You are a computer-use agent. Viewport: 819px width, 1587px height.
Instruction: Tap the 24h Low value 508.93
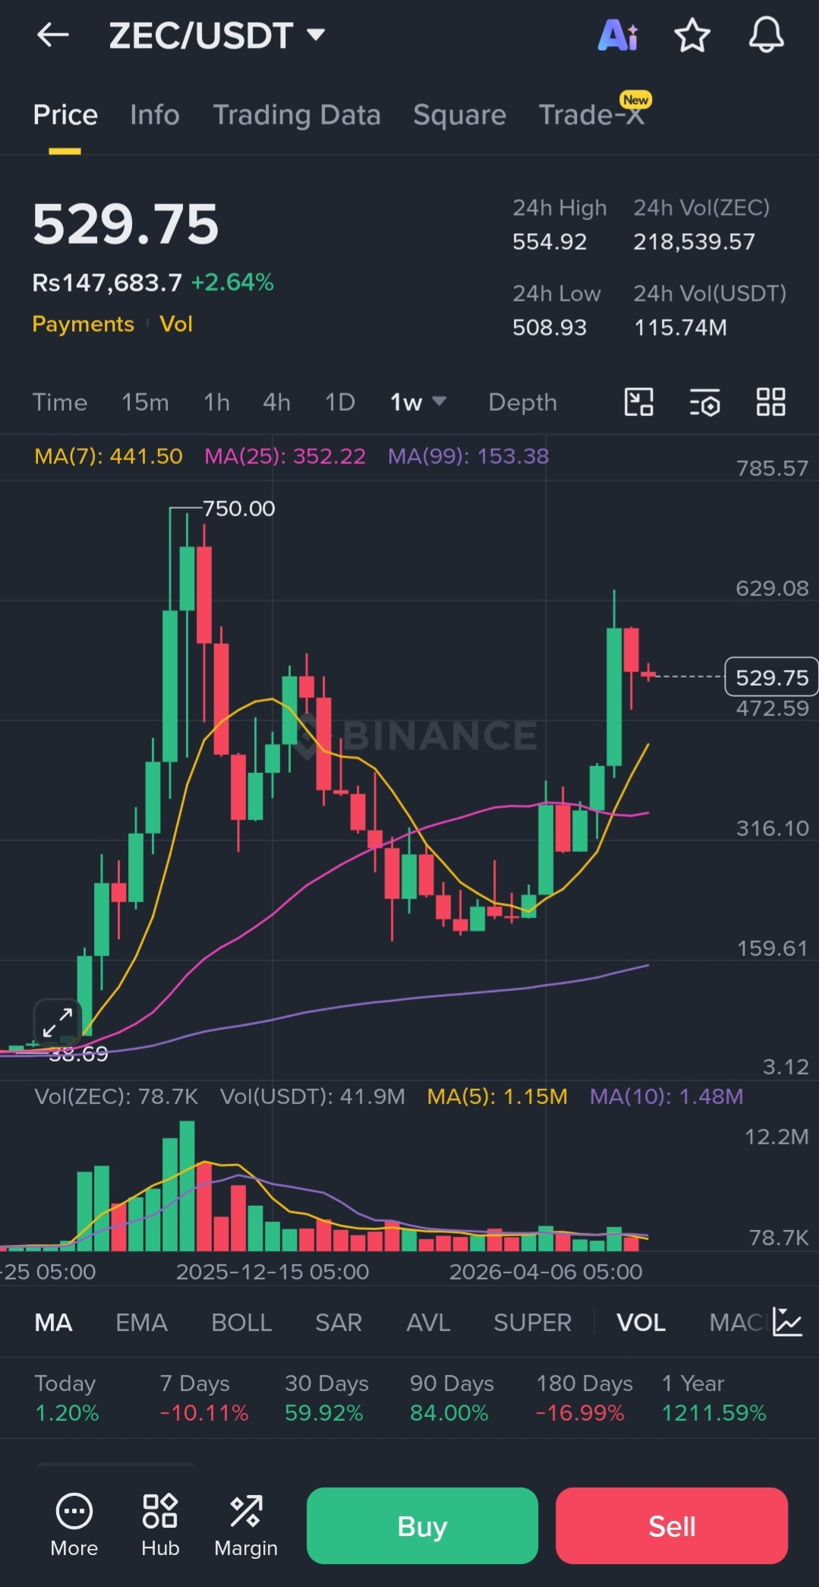click(550, 327)
